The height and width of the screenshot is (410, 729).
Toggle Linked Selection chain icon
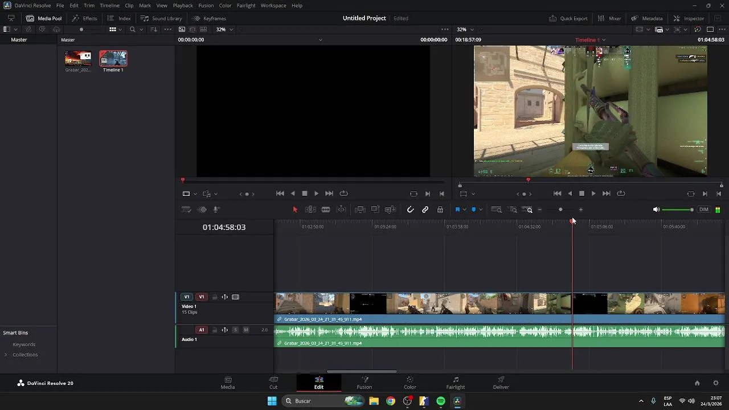click(x=425, y=210)
